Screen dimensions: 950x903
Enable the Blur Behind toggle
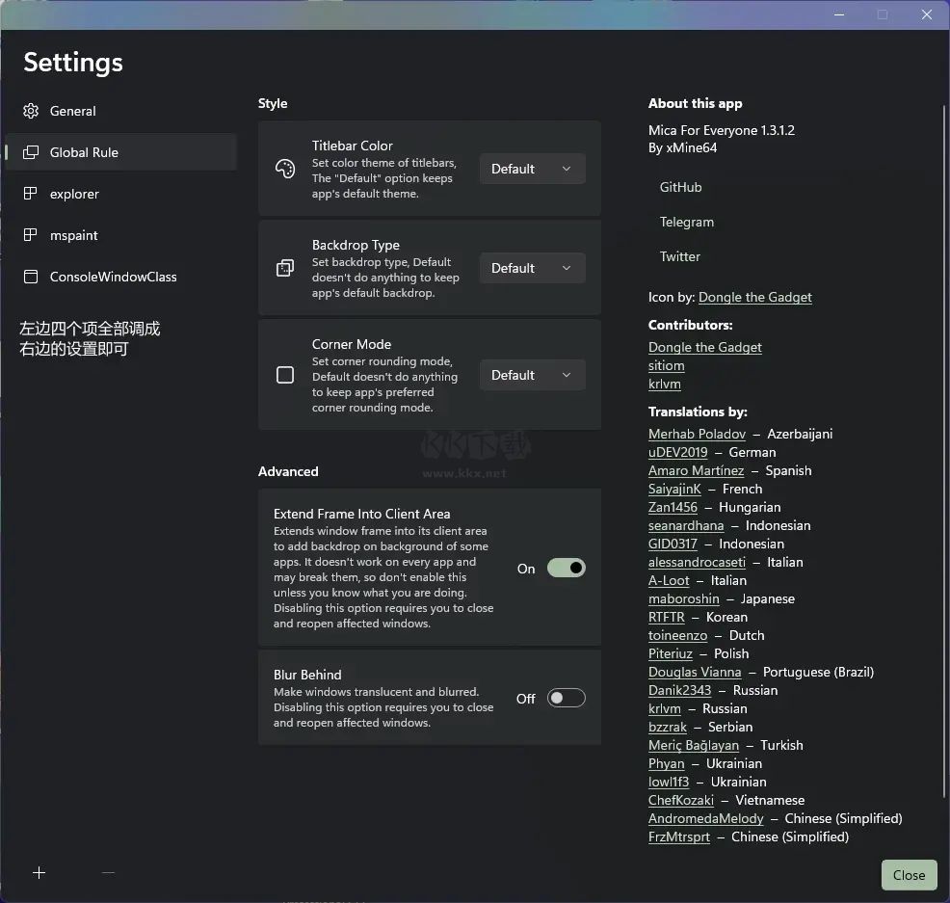(x=566, y=699)
